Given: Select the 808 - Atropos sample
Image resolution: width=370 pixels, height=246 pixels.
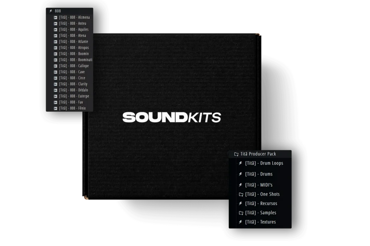Looking at the screenshot, I should click(74, 48).
